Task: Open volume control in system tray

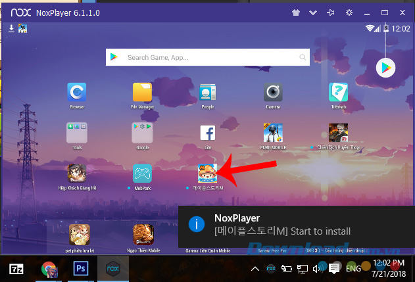Action: tap(317, 269)
